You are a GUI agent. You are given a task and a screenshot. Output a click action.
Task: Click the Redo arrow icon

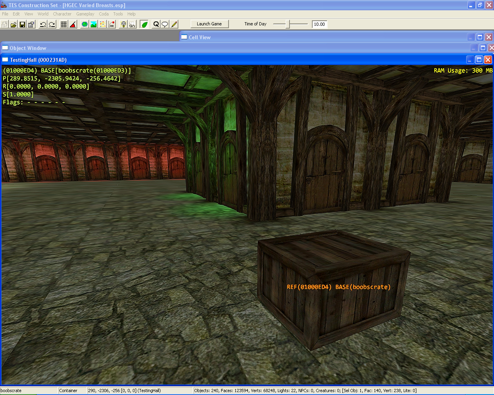click(x=52, y=24)
